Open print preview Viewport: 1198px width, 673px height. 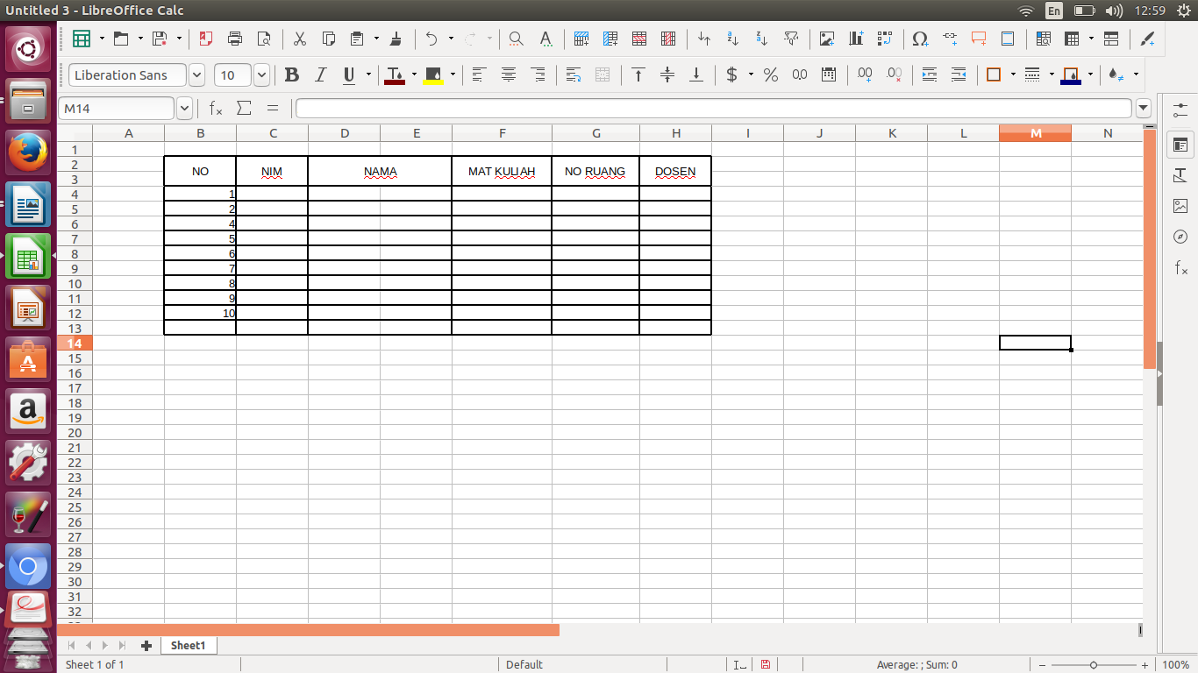(x=264, y=39)
